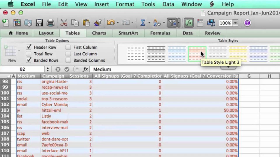Apply the plain black dashed table style
This screenshot has width=280, height=157.
coord(136,54)
